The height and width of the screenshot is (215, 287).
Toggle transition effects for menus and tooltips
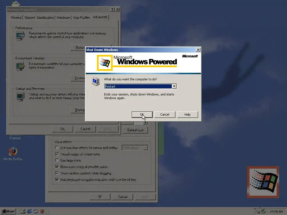57,148
